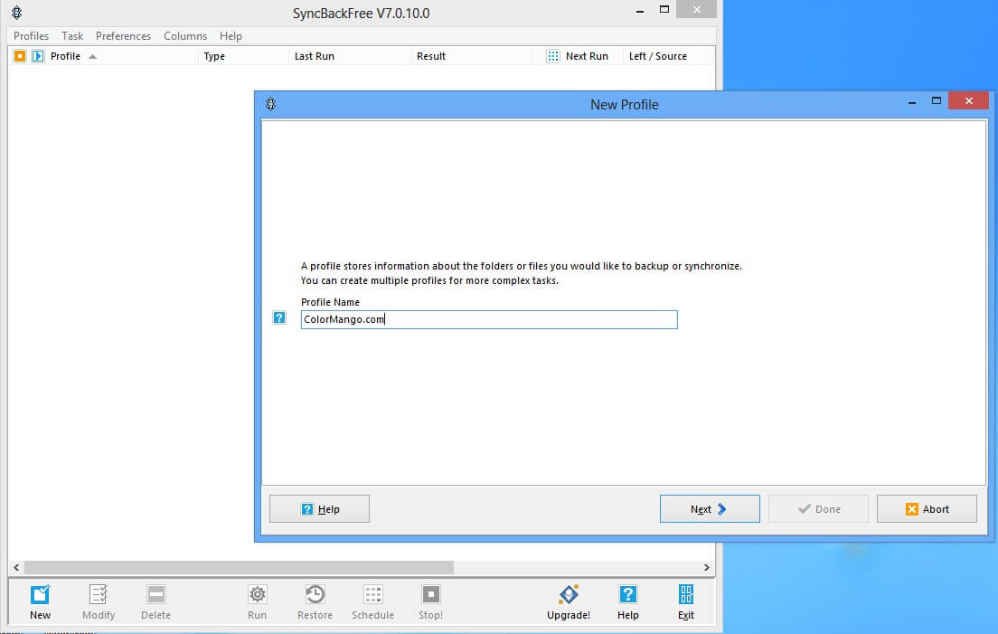Open the Preferences menu

tap(123, 36)
